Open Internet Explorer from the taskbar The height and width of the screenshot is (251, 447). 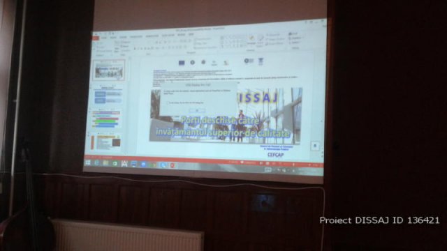96,162
